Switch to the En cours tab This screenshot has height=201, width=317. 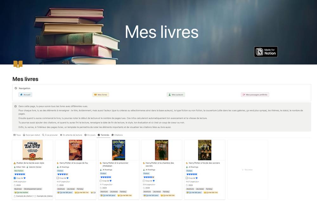[90, 135]
